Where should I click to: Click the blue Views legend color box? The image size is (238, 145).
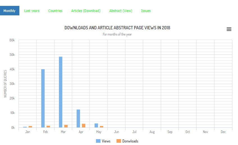coord(98,141)
